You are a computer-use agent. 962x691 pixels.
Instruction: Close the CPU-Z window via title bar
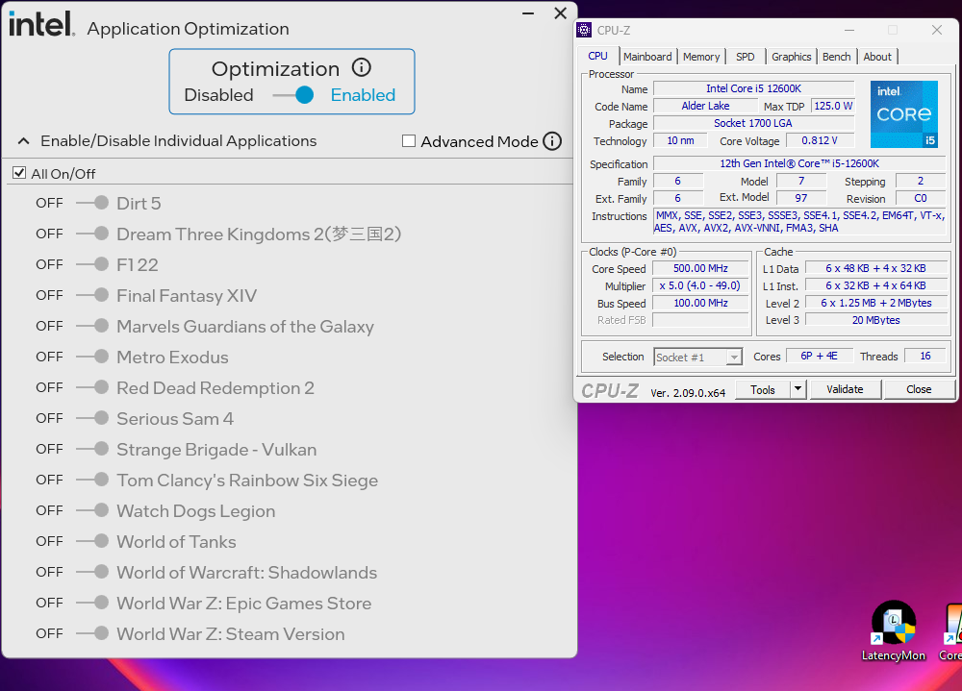(x=937, y=30)
